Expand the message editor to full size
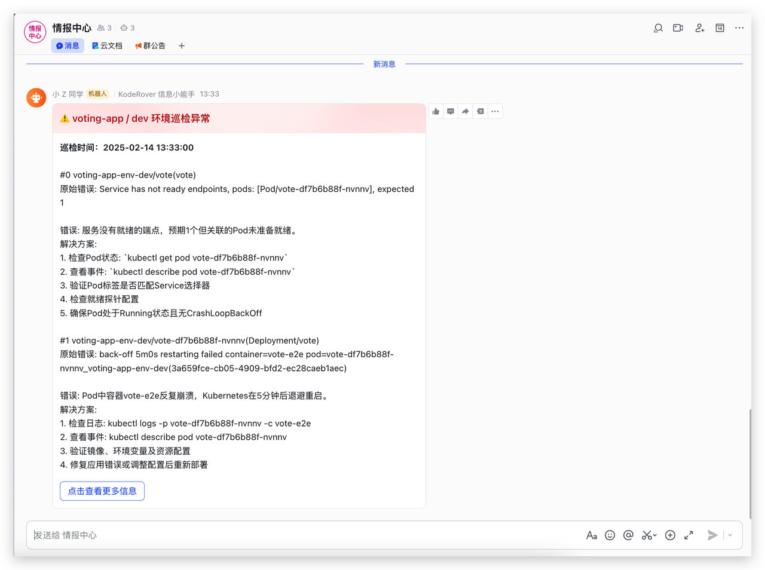Screen dimensions: 765x570 click(688, 535)
